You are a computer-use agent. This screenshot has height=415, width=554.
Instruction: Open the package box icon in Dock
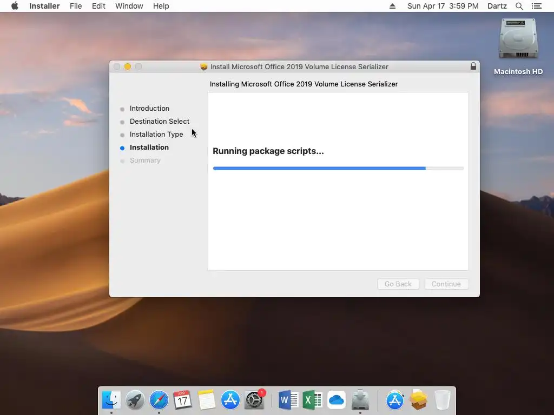coord(418,400)
